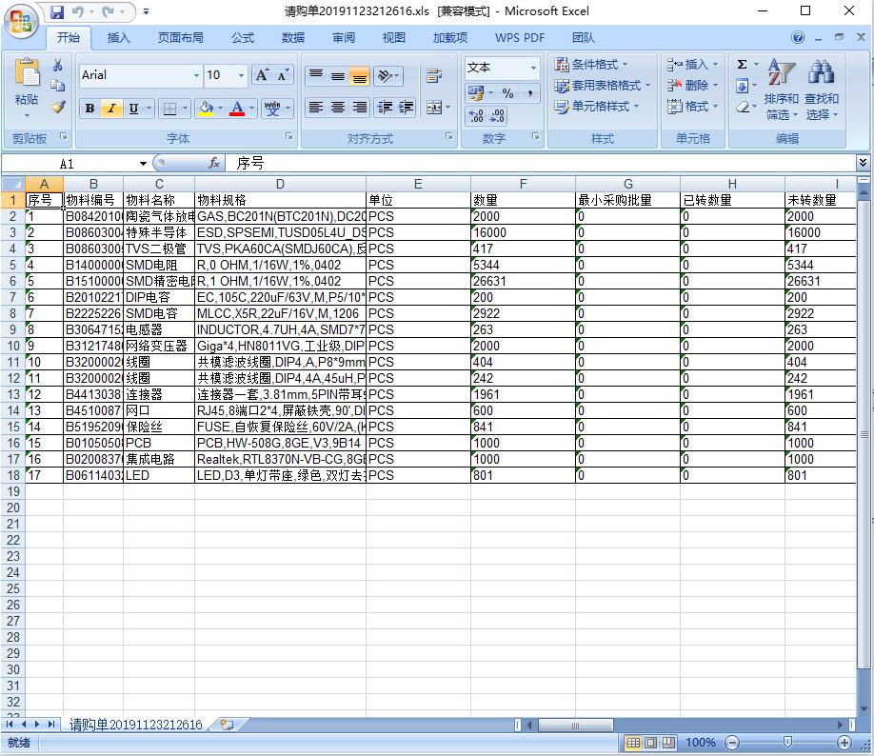The width and height of the screenshot is (874, 756).
Task: Expand the number format dropdown showing 文本
Action: pos(533,68)
